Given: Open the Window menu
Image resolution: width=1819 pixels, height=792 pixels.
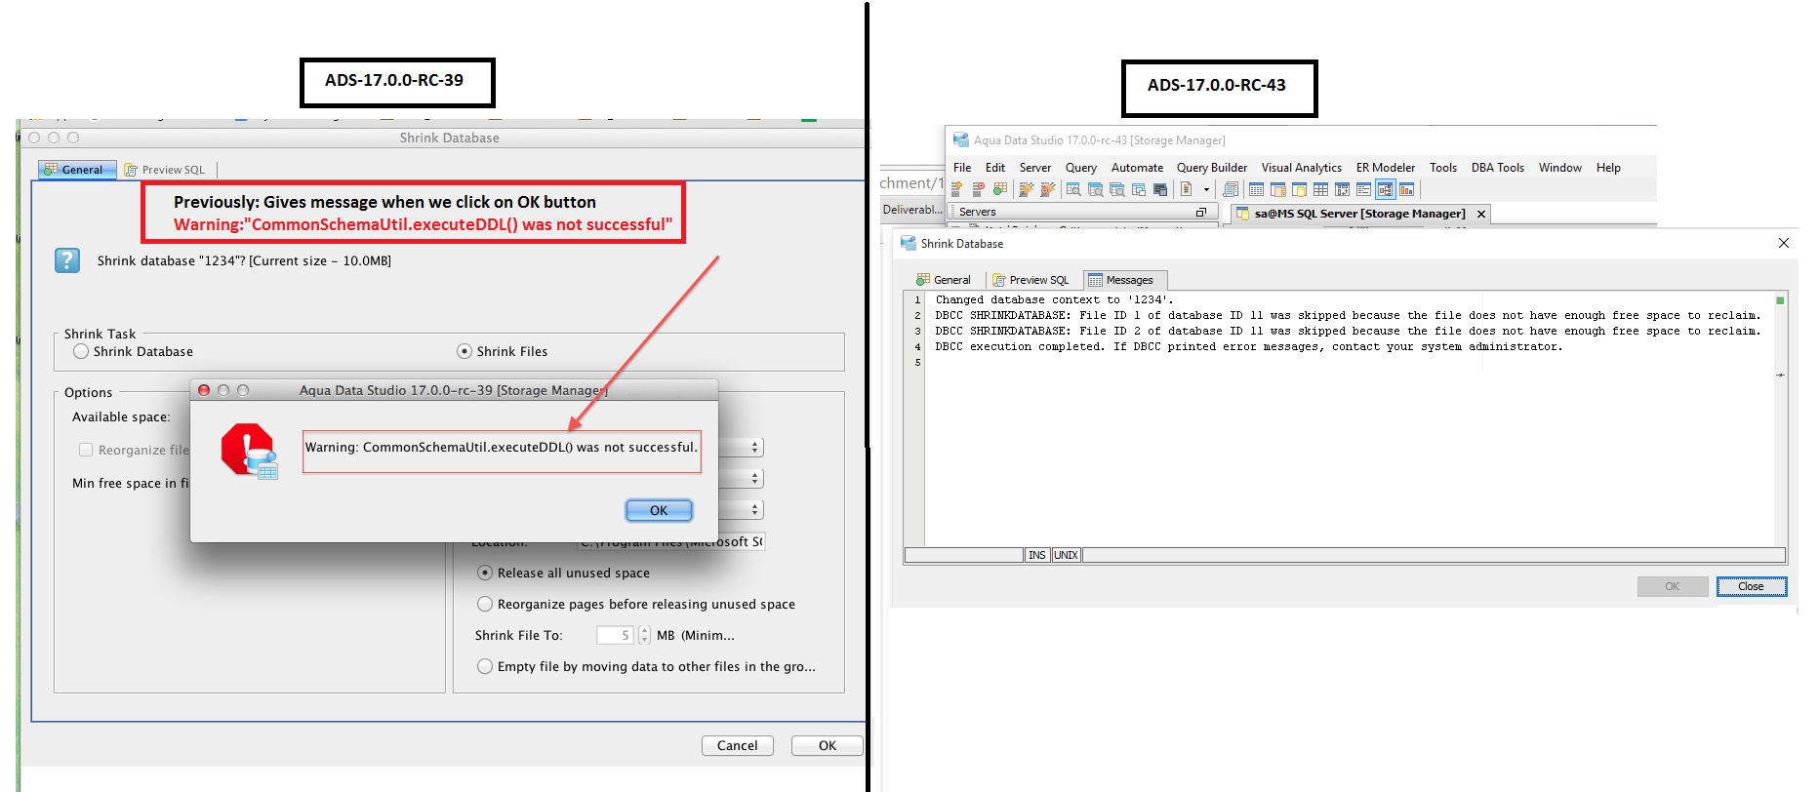Looking at the screenshot, I should pyautogui.click(x=1560, y=168).
